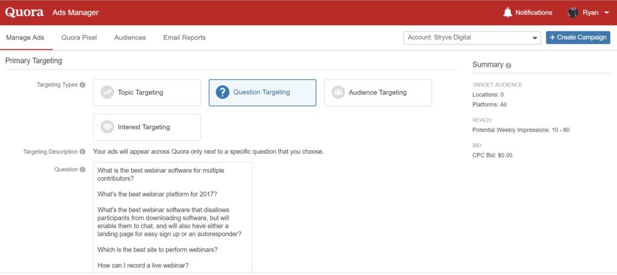The image size is (617, 275).
Task: Click the Targeting Description info icon
Action: [x=82, y=152]
